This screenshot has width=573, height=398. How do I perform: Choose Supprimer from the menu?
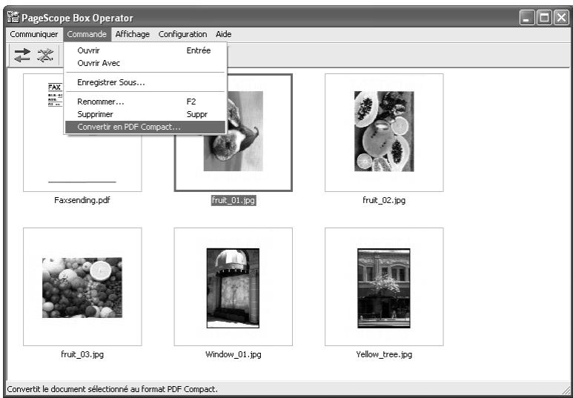coord(145,114)
